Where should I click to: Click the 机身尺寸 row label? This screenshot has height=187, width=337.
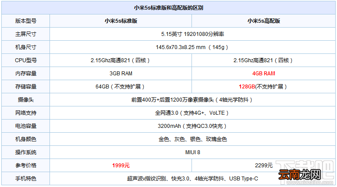[x=26, y=47]
